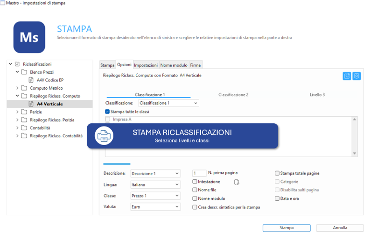This screenshot has width=371, height=239.
Task: Click the Computo Metrico folder icon
Action: pos(24,88)
